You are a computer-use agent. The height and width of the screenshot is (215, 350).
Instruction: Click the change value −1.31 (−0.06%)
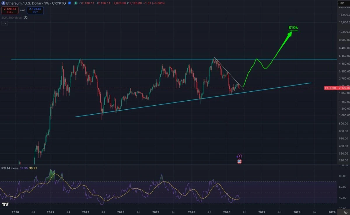[154, 3]
